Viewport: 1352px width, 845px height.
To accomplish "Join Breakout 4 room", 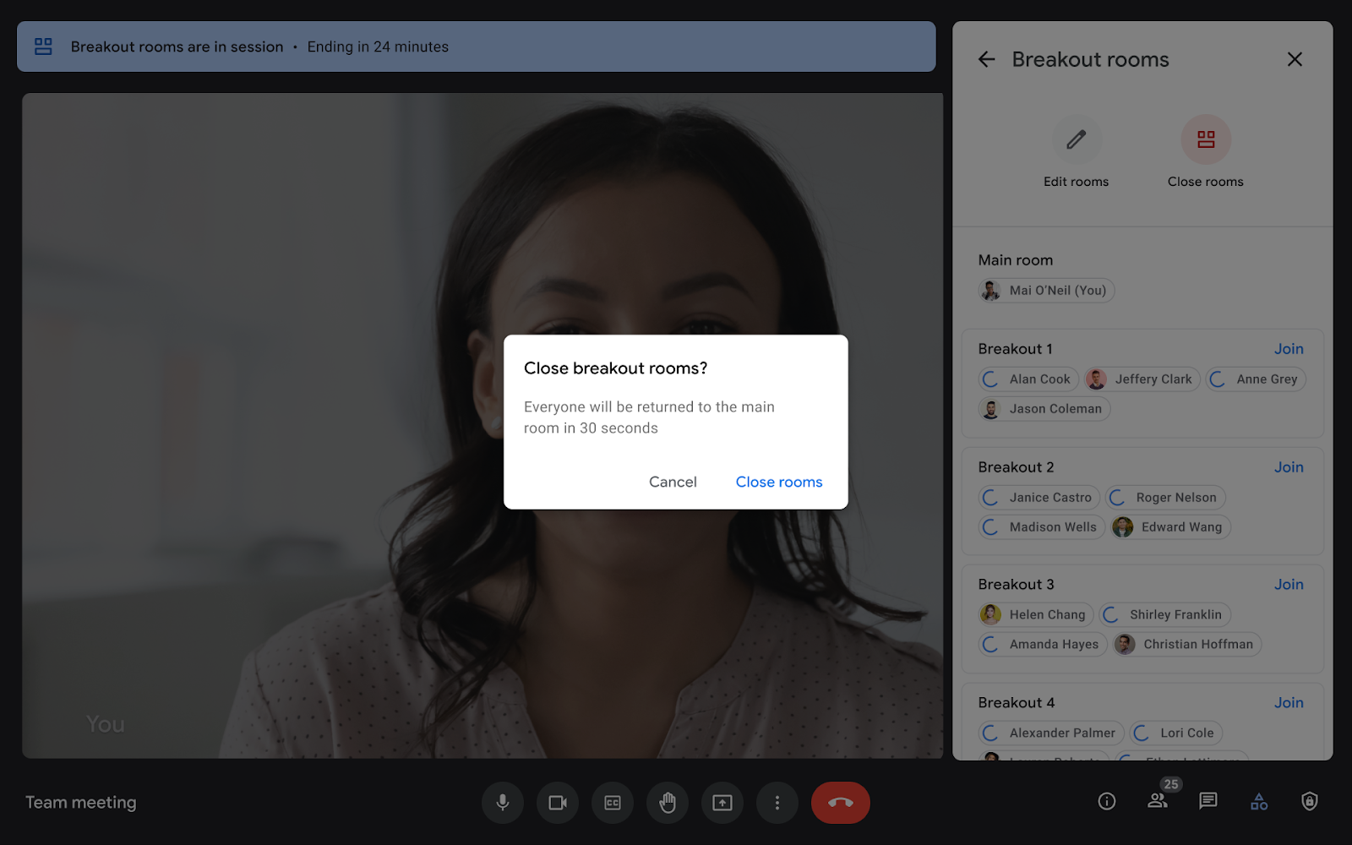I will click(x=1289, y=703).
